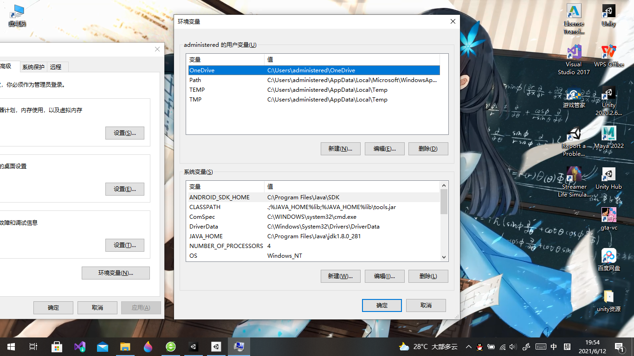The height and width of the screenshot is (356, 634).
Task: Open the colorful droplet app in taskbar
Action: [148, 347]
